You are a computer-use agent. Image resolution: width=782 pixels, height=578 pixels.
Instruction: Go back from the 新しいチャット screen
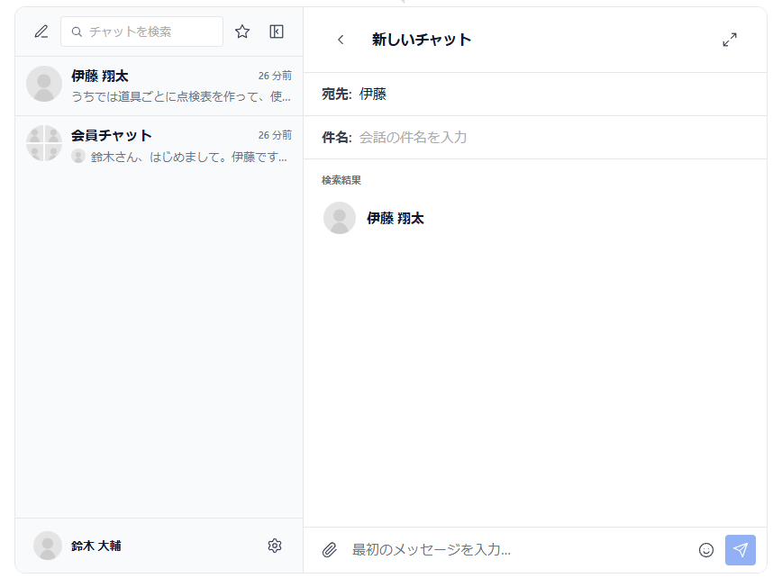tap(341, 40)
